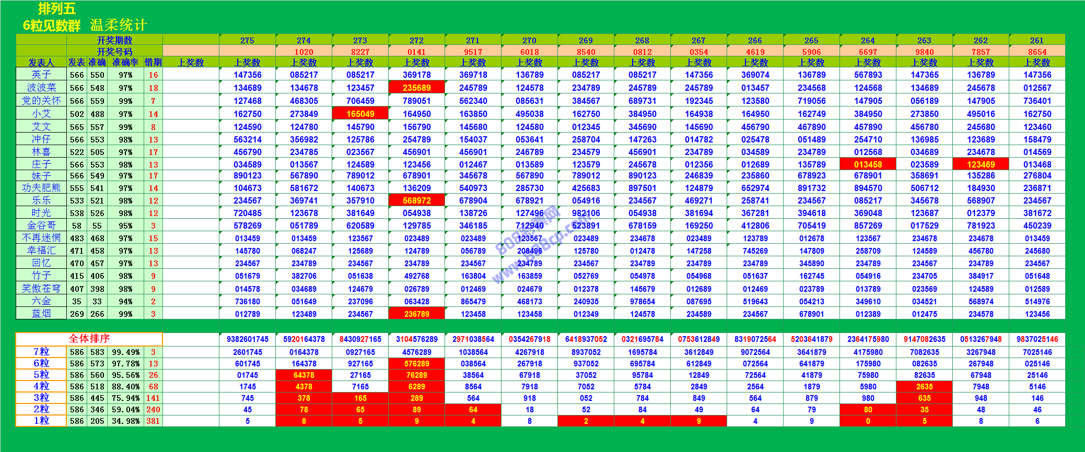Select the 错期 column header
This screenshot has height=452, width=1085.
coord(153,63)
